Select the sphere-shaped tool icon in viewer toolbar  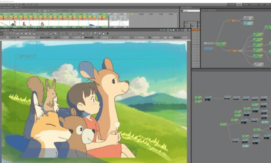(83, 34)
